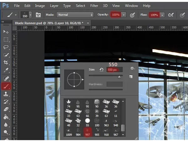
Task: Open the View menu
Action: coord(116,6)
